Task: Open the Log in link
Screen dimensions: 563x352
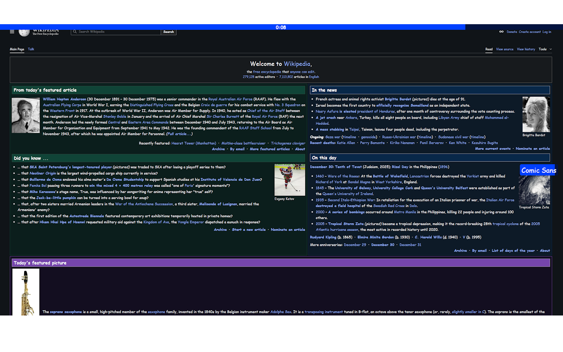Action: [x=547, y=32]
